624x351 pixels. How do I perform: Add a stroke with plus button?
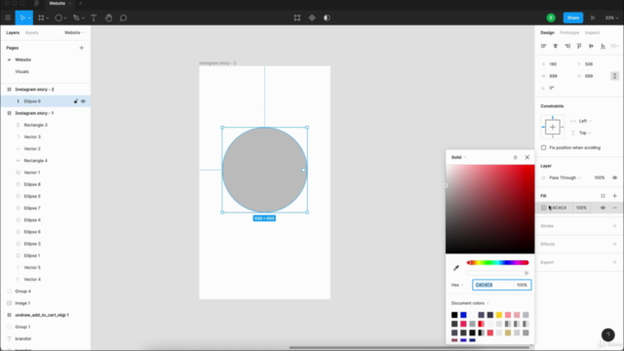[x=615, y=226]
